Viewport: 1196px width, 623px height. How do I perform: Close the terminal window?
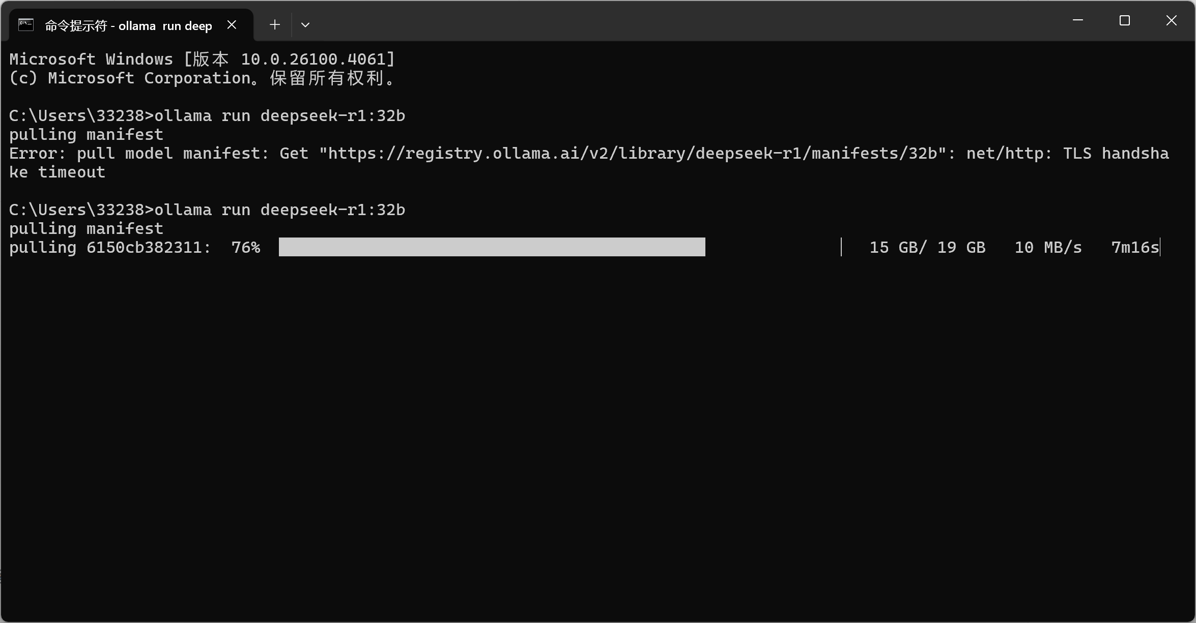pos(1172,20)
